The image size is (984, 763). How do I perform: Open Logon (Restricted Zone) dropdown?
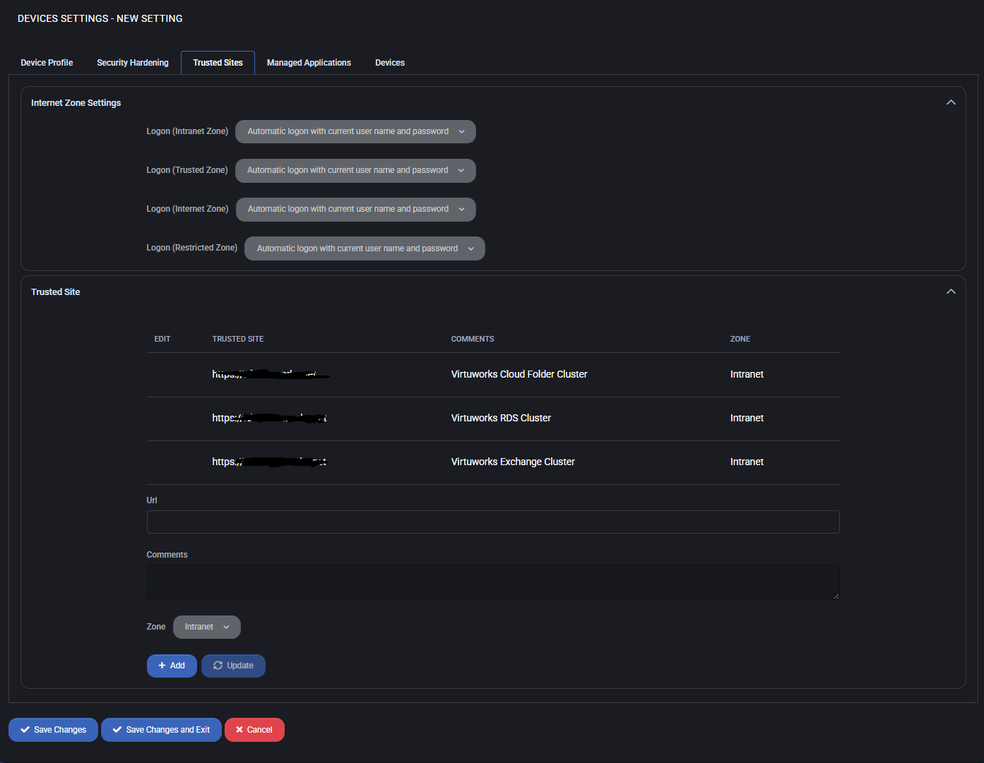[x=364, y=248]
